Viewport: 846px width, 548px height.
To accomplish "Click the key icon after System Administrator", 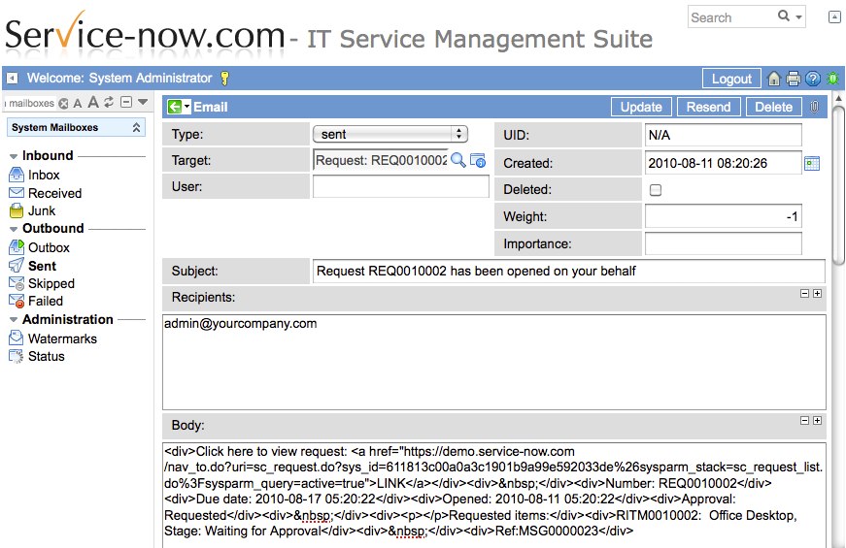I will click(x=224, y=79).
